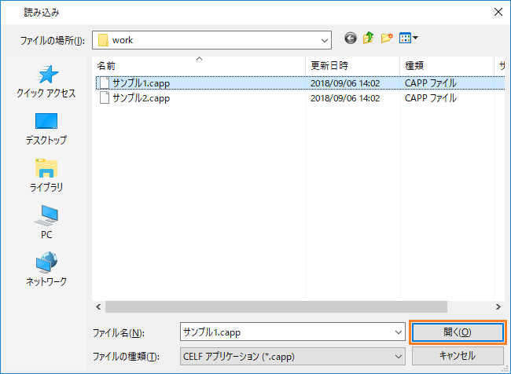Click the Back navigation arrow icon
This screenshot has height=374, width=511.
click(x=351, y=38)
